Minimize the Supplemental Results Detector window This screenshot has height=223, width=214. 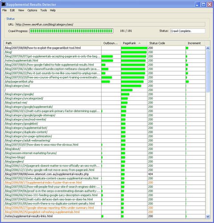point(197,4)
